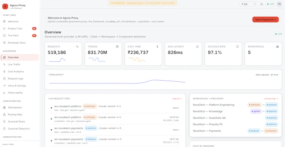Image resolution: width=285 pixels, height=147 pixels.
Task: Click the Welcome sidebar icon
Action: 4,22
